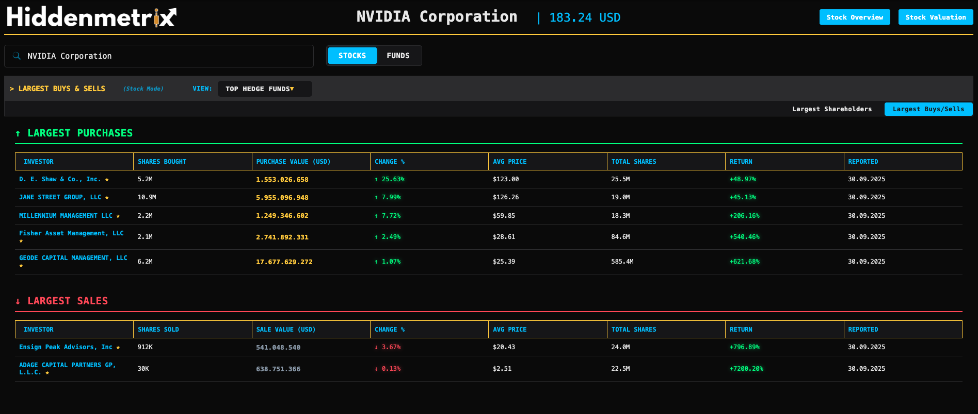The width and height of the screenshot is (978, 414).
Task: Click the NVIDIA Corporation search field
Action: tap(165, 56)
